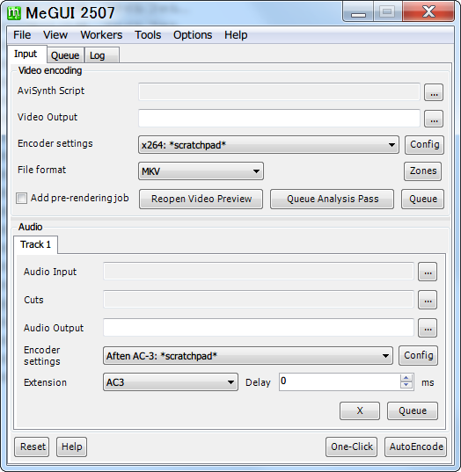Open the View menu
Image resolution: width=461 pixels, height=472 pixels.
55,35
